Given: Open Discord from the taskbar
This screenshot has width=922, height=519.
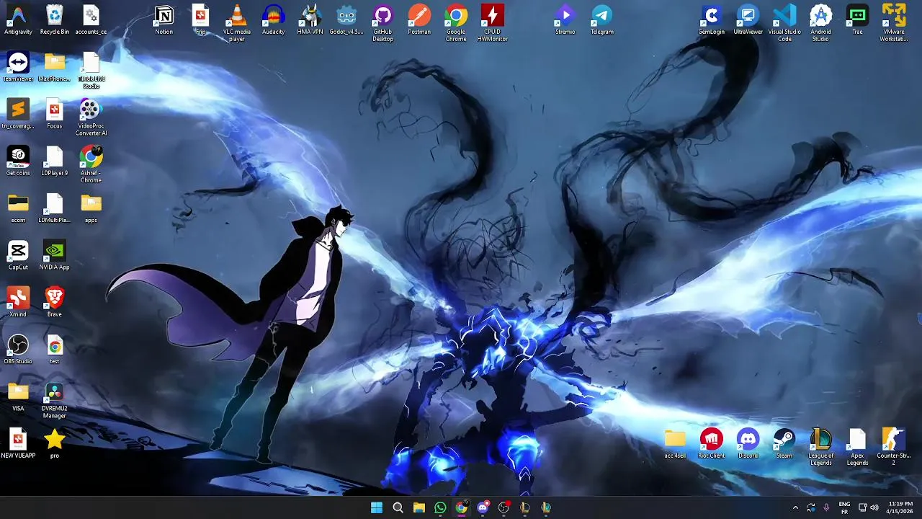Looking at the screenshot, I should [483, 507].
